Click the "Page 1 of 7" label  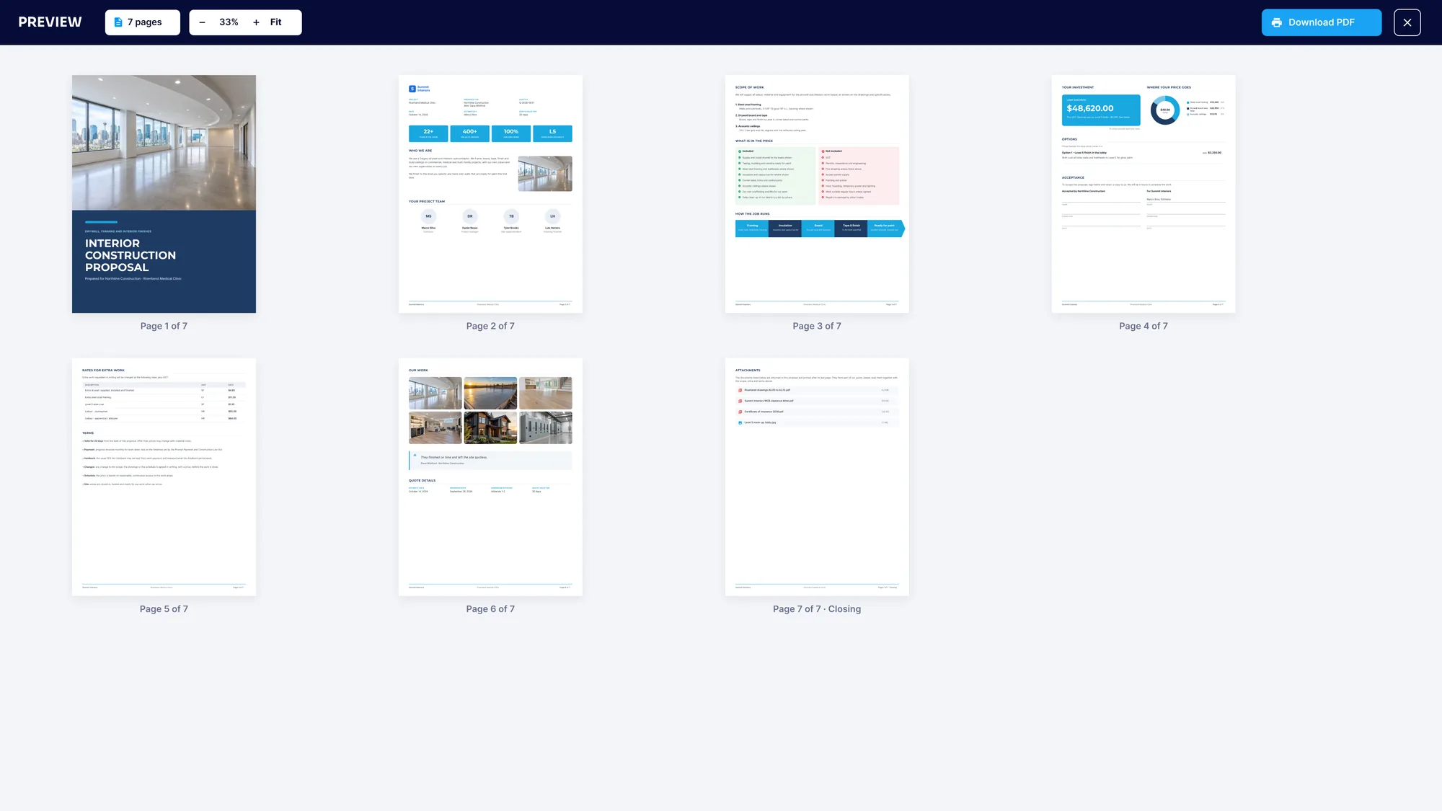click(164, 326)
